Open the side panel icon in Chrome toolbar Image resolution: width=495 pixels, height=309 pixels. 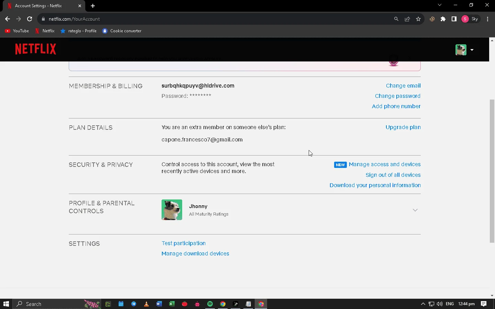click(454, 19)
